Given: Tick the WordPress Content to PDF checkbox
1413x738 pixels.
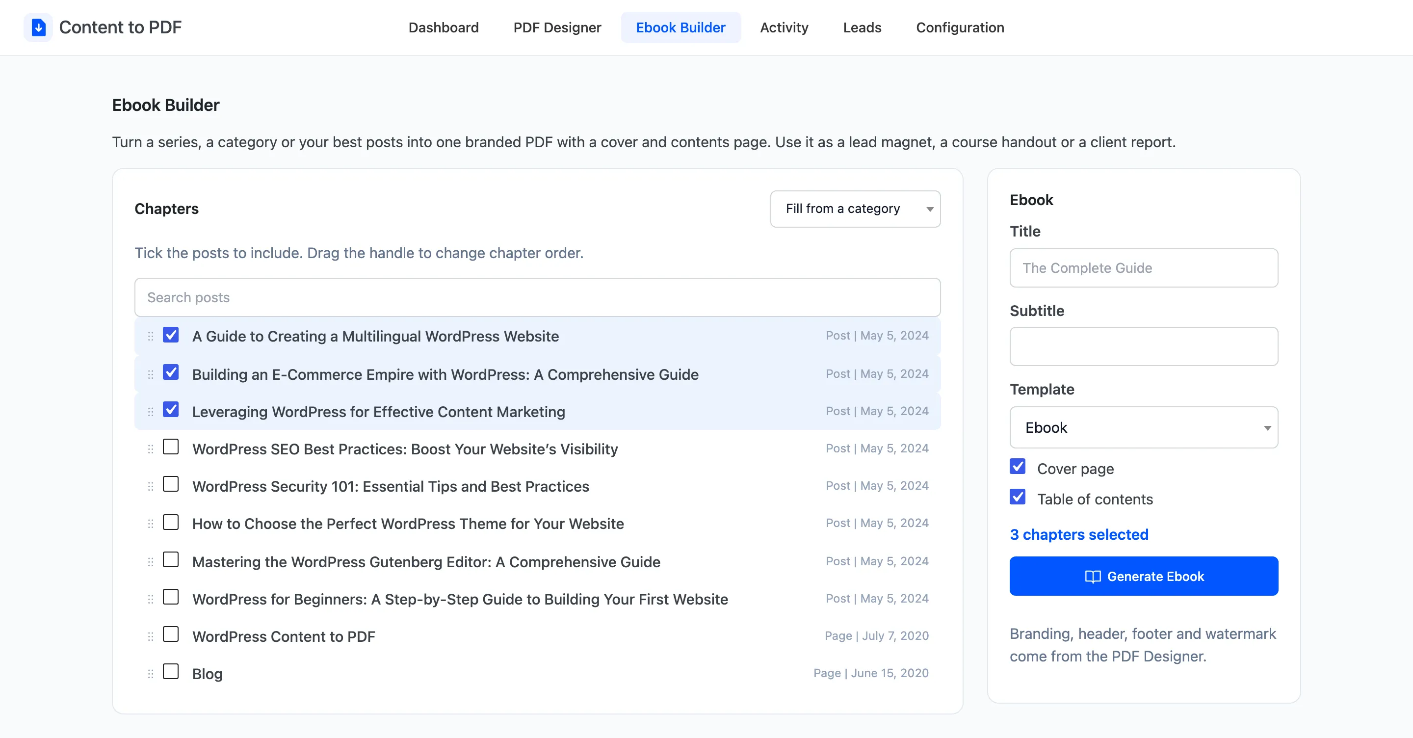Looking at the screenshot, I should coord(171,634).
